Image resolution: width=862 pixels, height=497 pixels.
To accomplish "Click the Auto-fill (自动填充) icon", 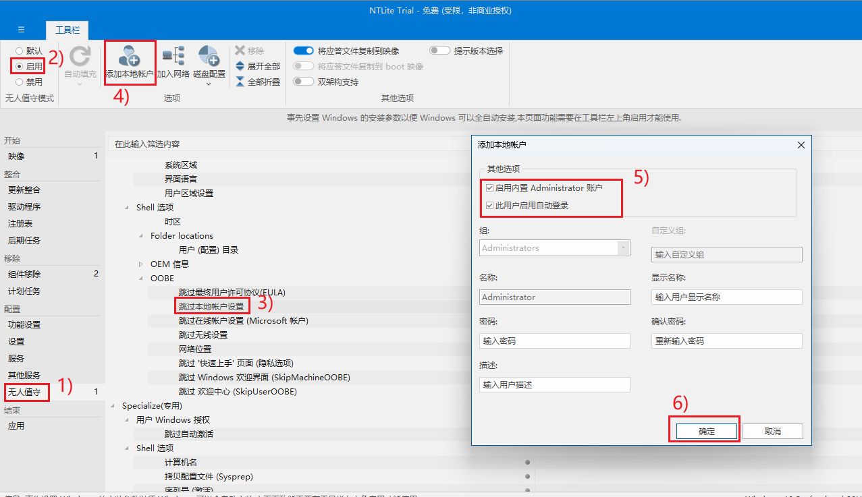I will [80, 57].
